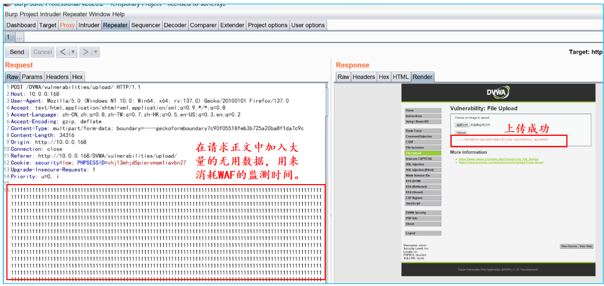Image resolution: width=604 pixels, height=286 pixels.
Task: Open the Window menu
Action: pyautogui.click(x=100, y=14)
